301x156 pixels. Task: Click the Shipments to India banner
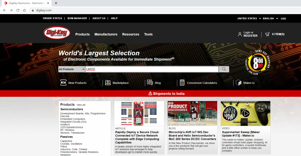(x=150, y=93)
